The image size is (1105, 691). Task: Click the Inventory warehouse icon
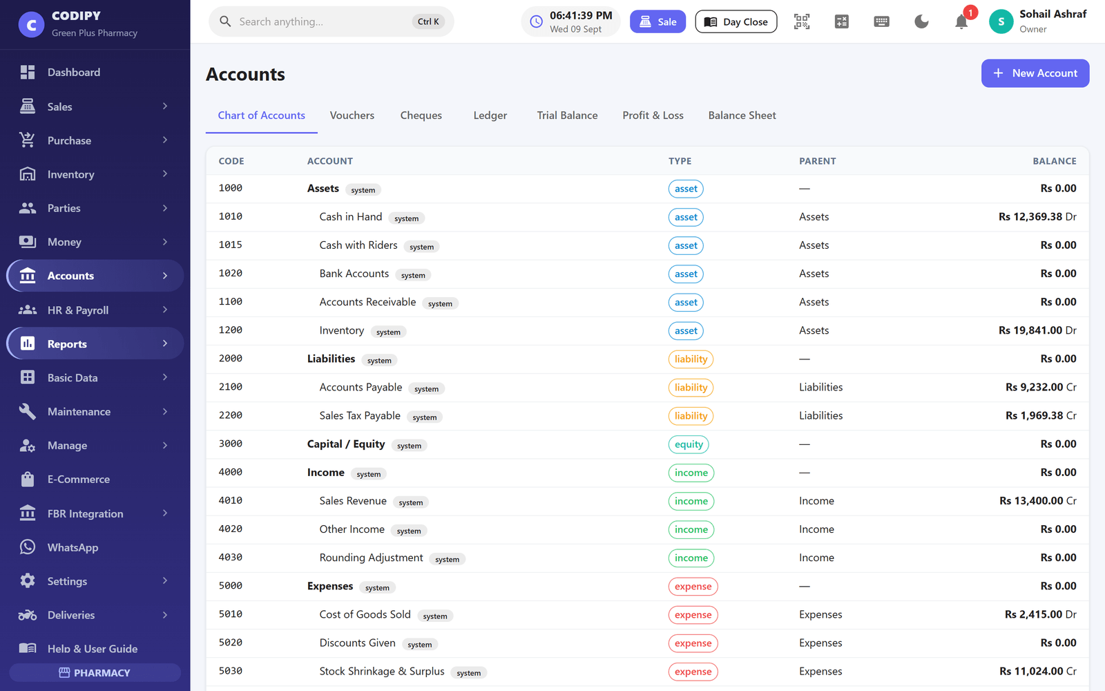point(28,174)
